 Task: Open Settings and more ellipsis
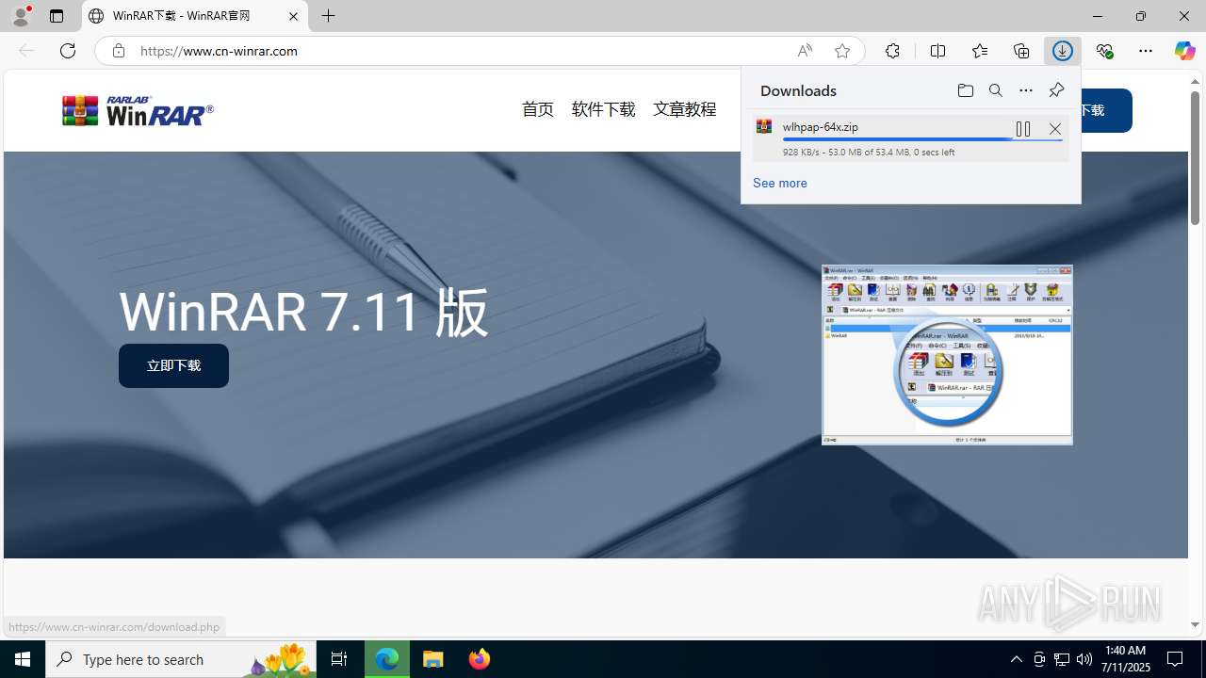(x=1146, y=51)
